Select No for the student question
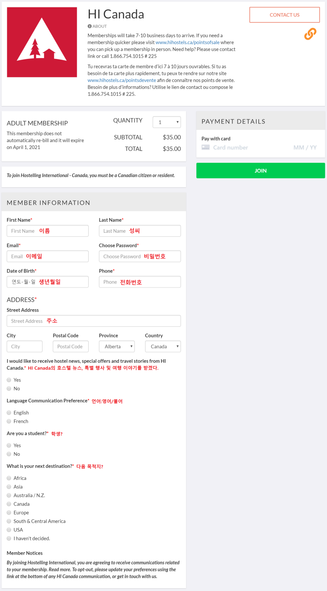 click(x=9, y=454)
